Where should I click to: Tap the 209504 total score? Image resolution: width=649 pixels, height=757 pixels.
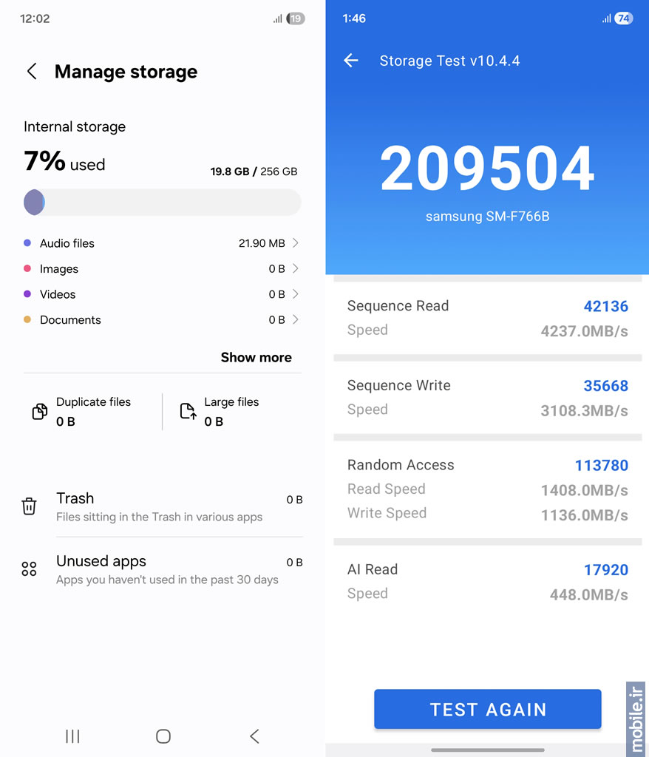tap(487, 168)
